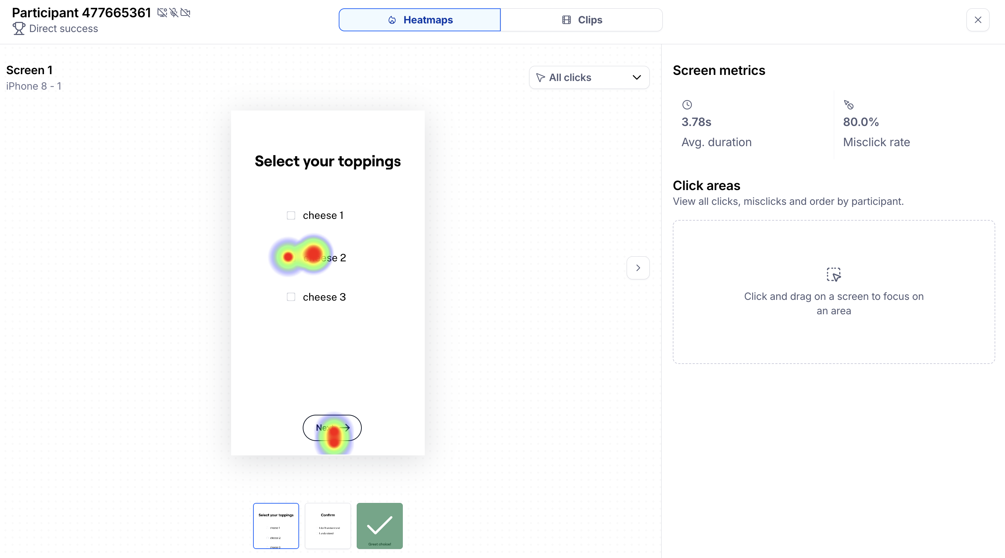
Task: Check the cheese 1 checkbox
Action: [x=290, y=215]
